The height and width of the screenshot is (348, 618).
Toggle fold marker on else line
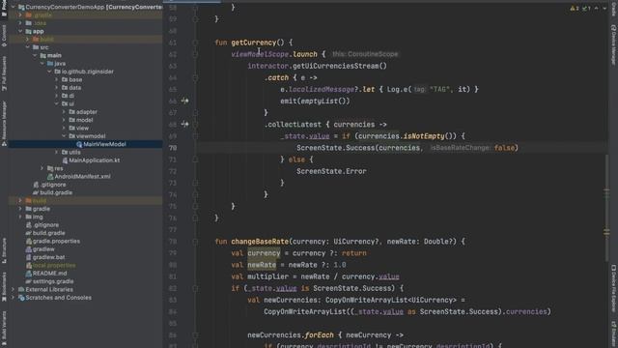click(195, 159)
